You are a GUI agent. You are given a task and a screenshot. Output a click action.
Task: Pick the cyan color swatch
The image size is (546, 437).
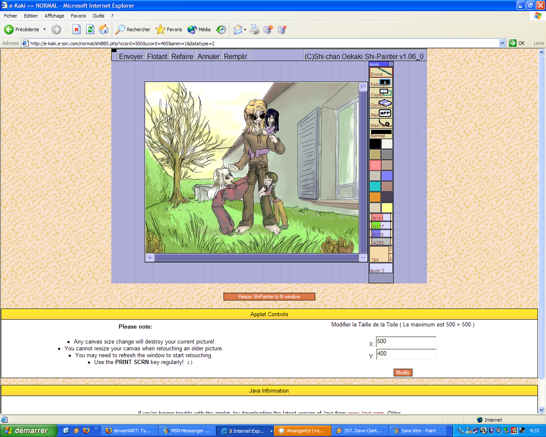coord(375,186)
